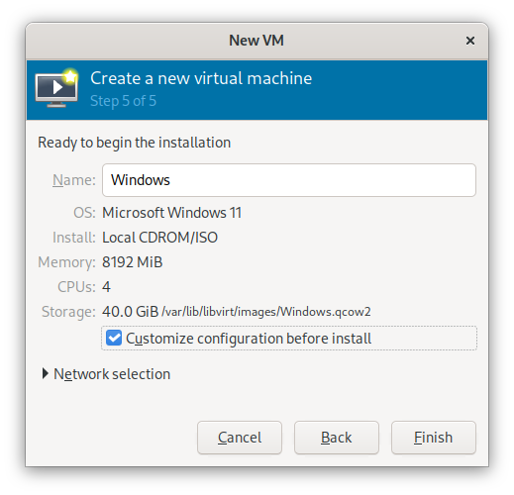
Task: Cancel the VM creation
Action: point(240,438)
